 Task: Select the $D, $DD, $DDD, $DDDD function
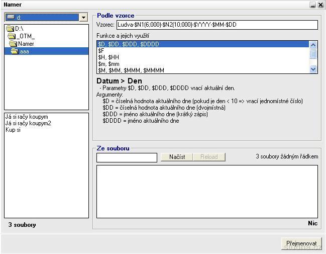point(129,44)
